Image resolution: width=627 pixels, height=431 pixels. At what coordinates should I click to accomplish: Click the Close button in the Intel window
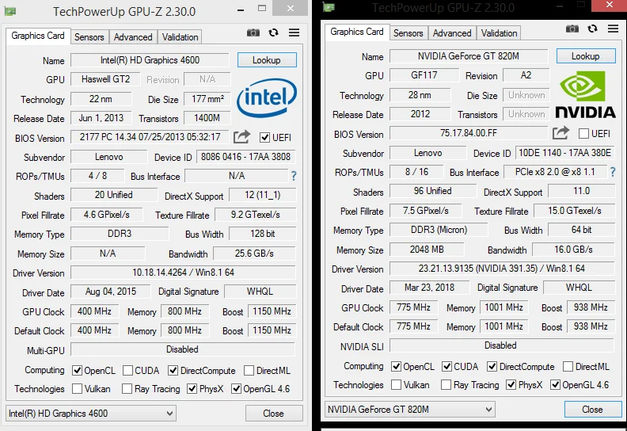click(x=274, y=414)
